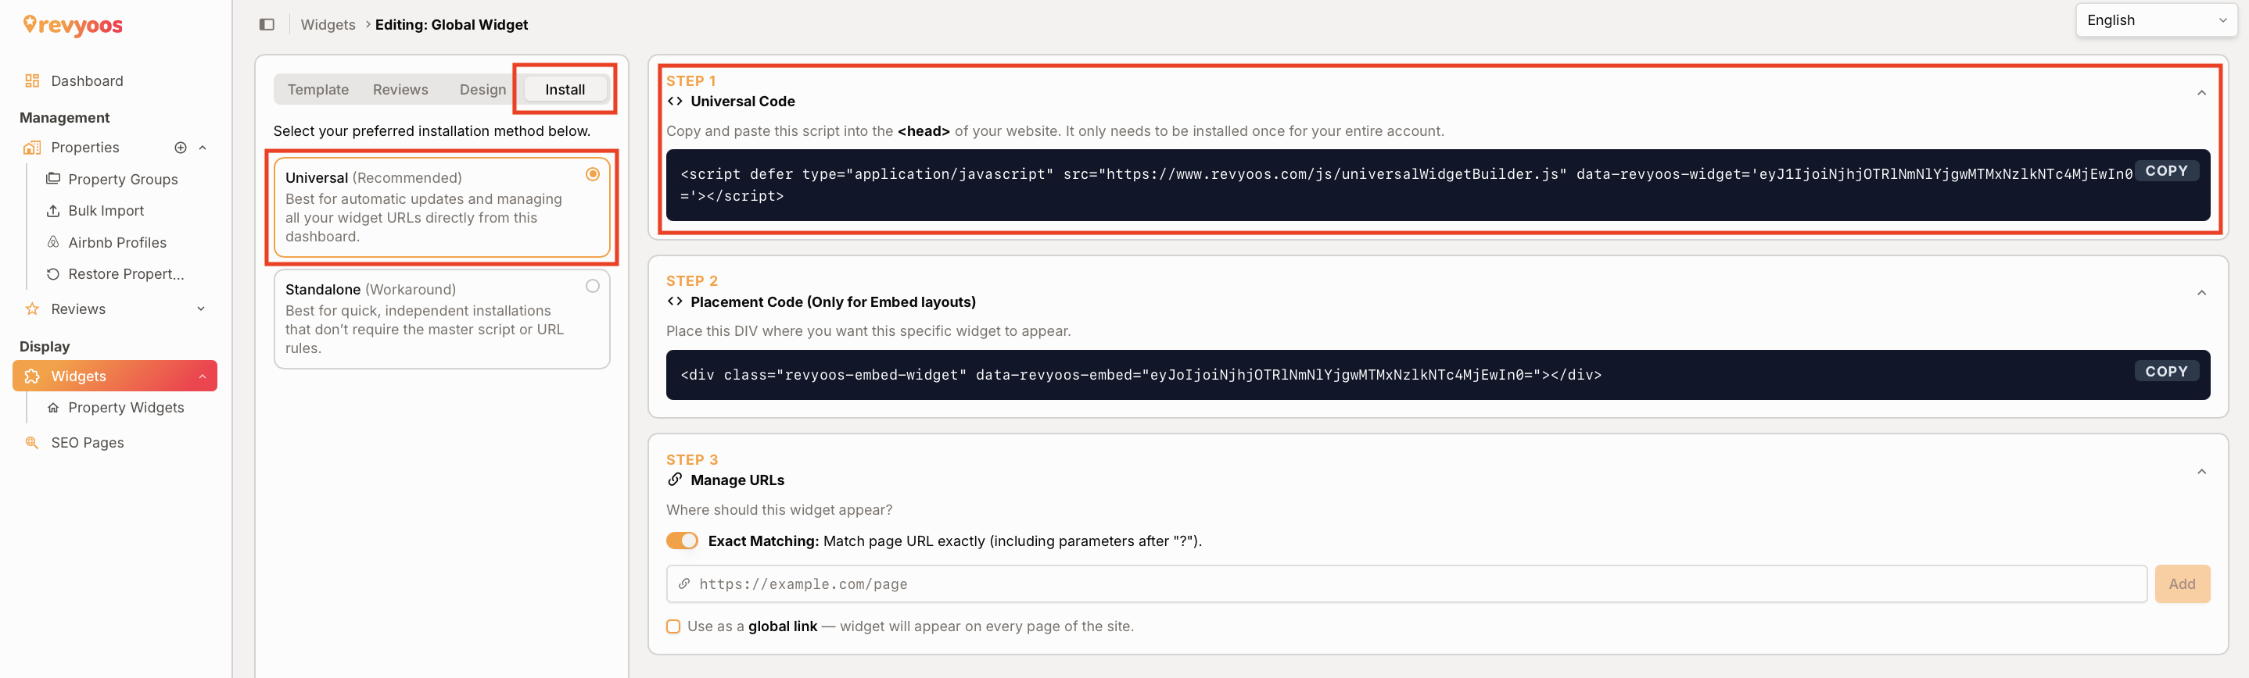Open Property Widgets in sidebar
Screen dimensions: 2249x678
point(126,408)
